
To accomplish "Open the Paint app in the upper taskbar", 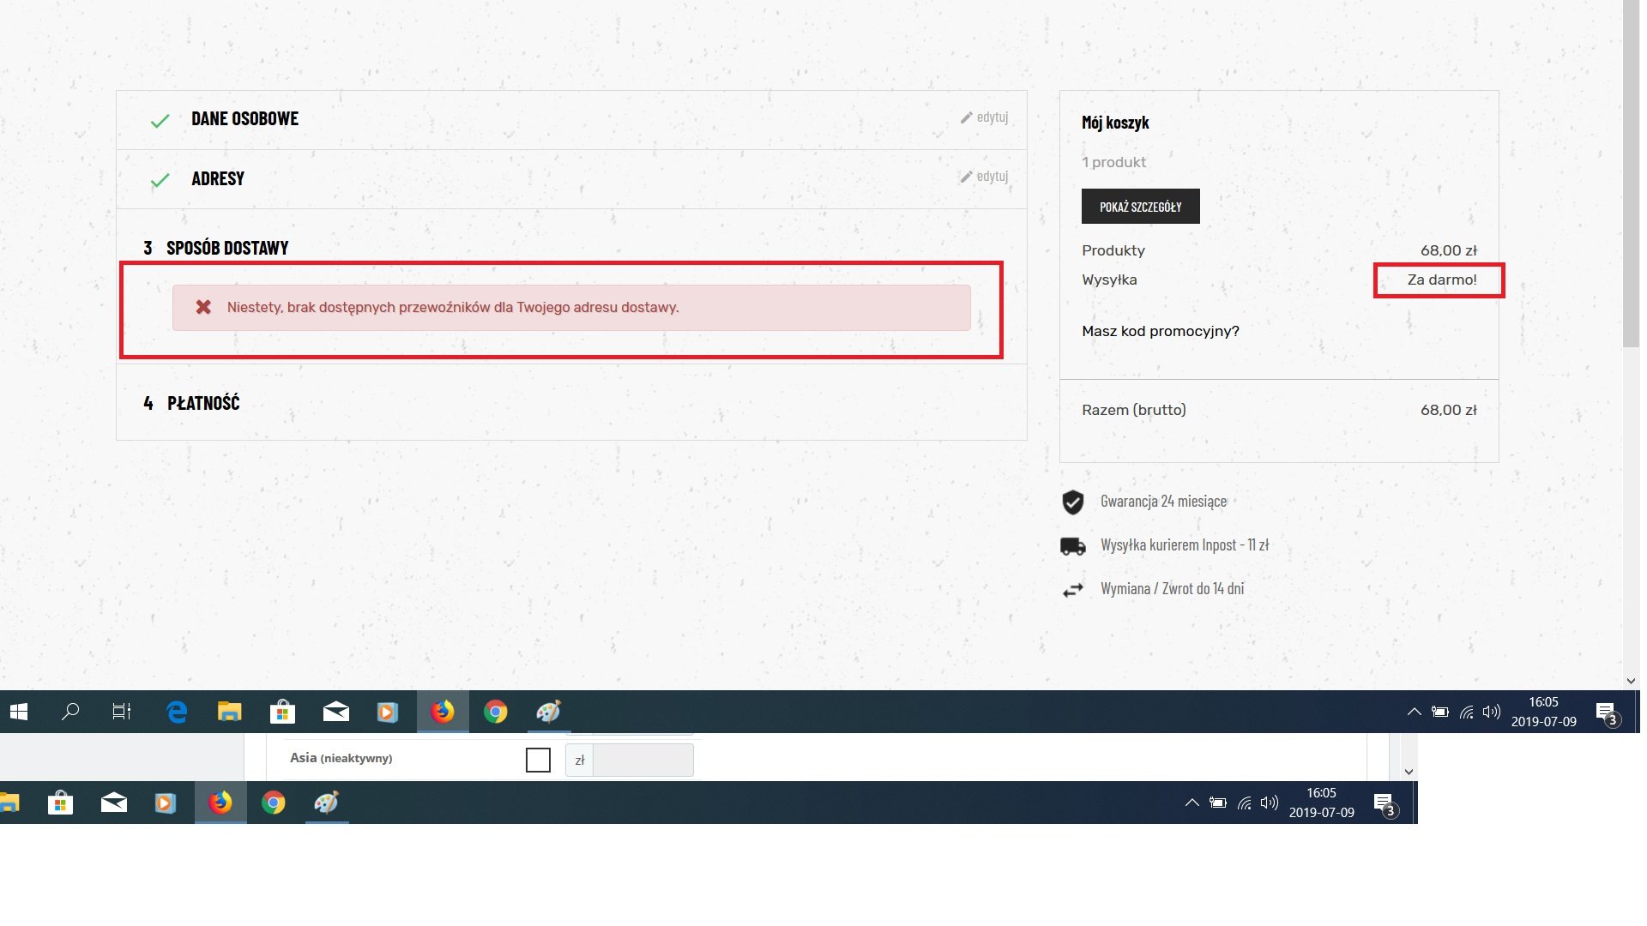I will click(549, 712).
